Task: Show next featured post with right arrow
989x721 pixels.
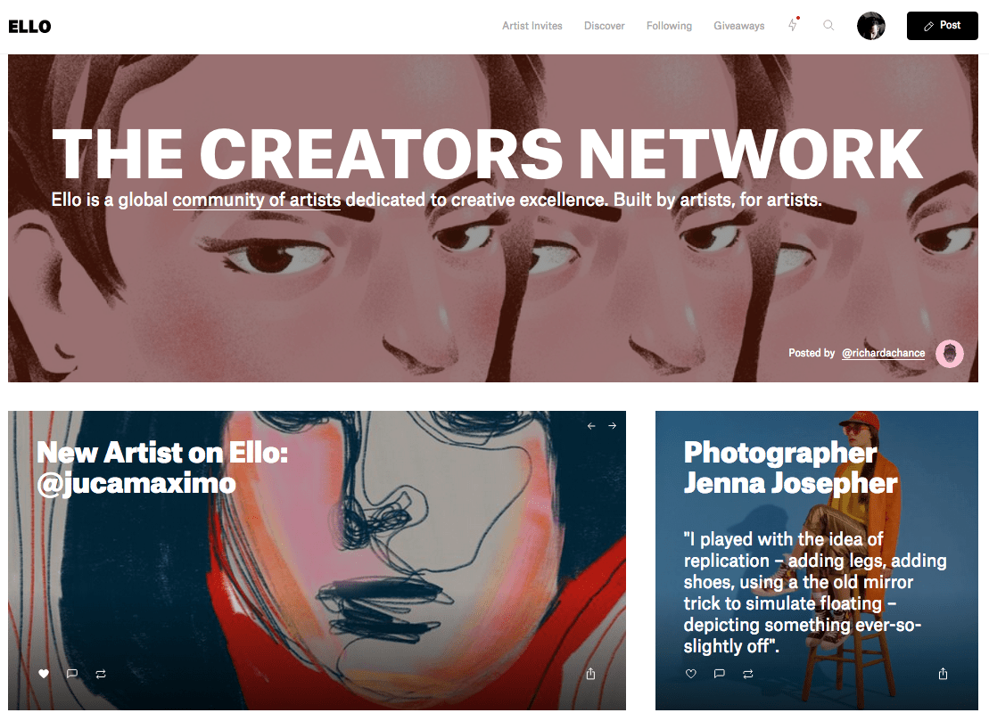Action: click(613, 426)
